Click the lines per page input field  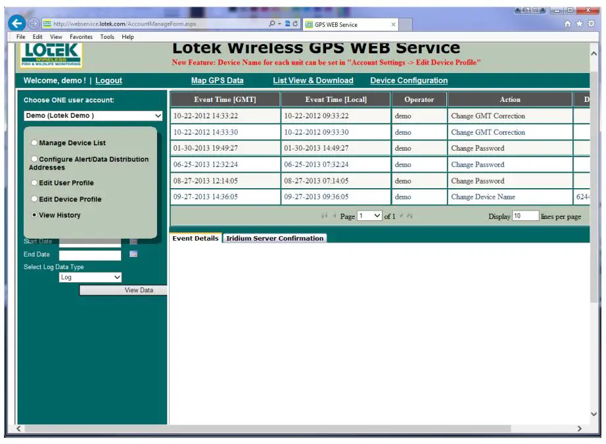click(x=525, y=215)
